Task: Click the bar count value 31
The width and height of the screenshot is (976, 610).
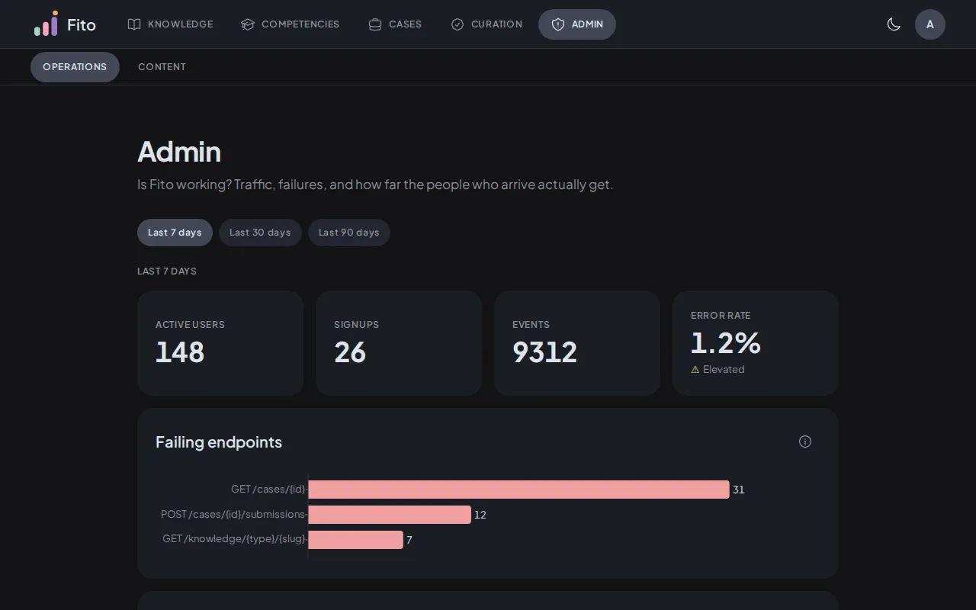Action: [x=738, y=490]
